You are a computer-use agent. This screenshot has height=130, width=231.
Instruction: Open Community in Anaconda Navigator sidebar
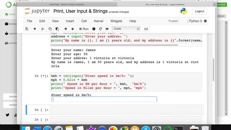[10, 43]
